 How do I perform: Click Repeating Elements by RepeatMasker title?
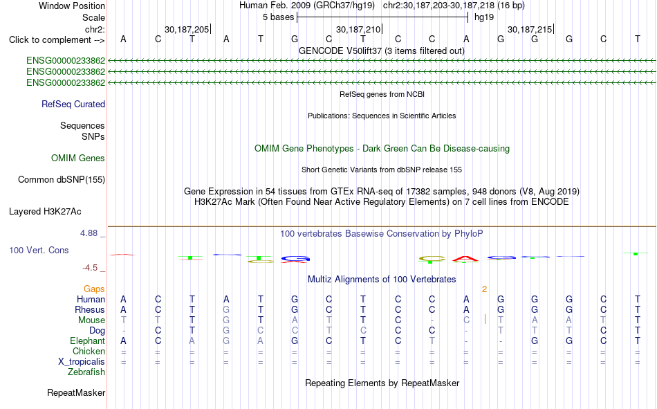382,383
